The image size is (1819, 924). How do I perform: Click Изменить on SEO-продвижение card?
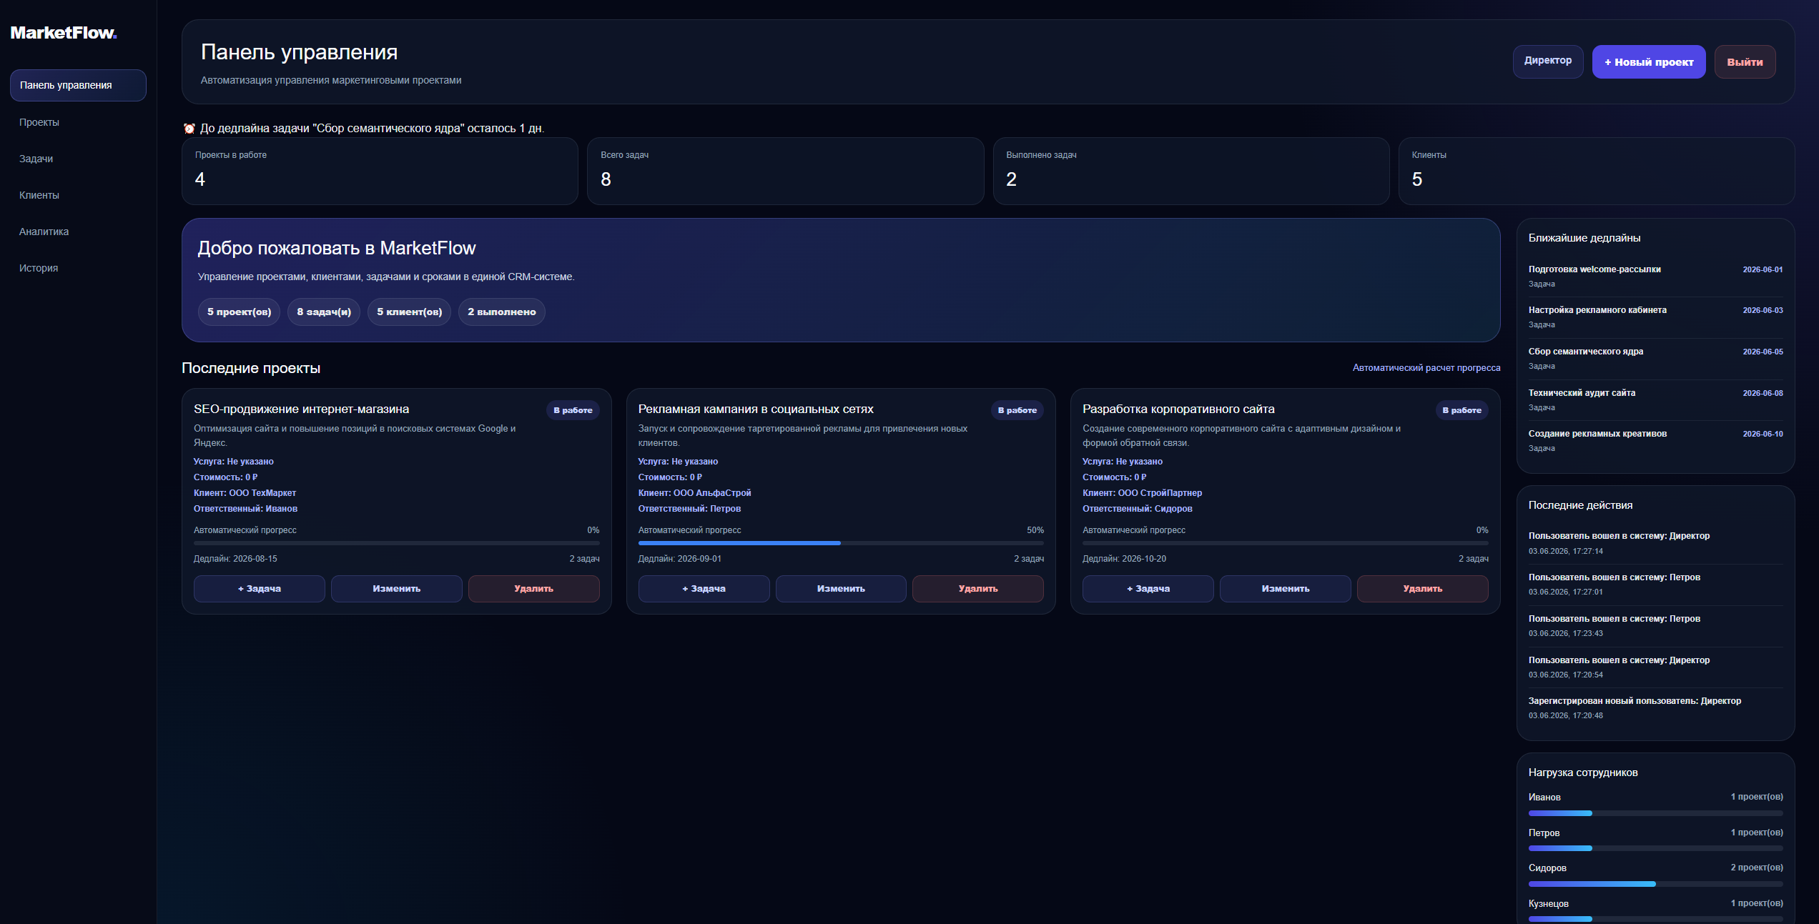[397, 589]
